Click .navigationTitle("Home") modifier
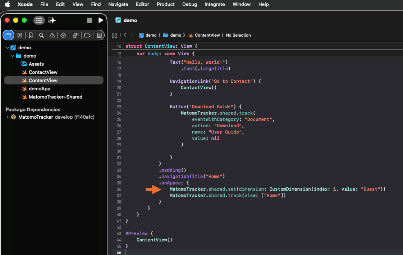 192,177
